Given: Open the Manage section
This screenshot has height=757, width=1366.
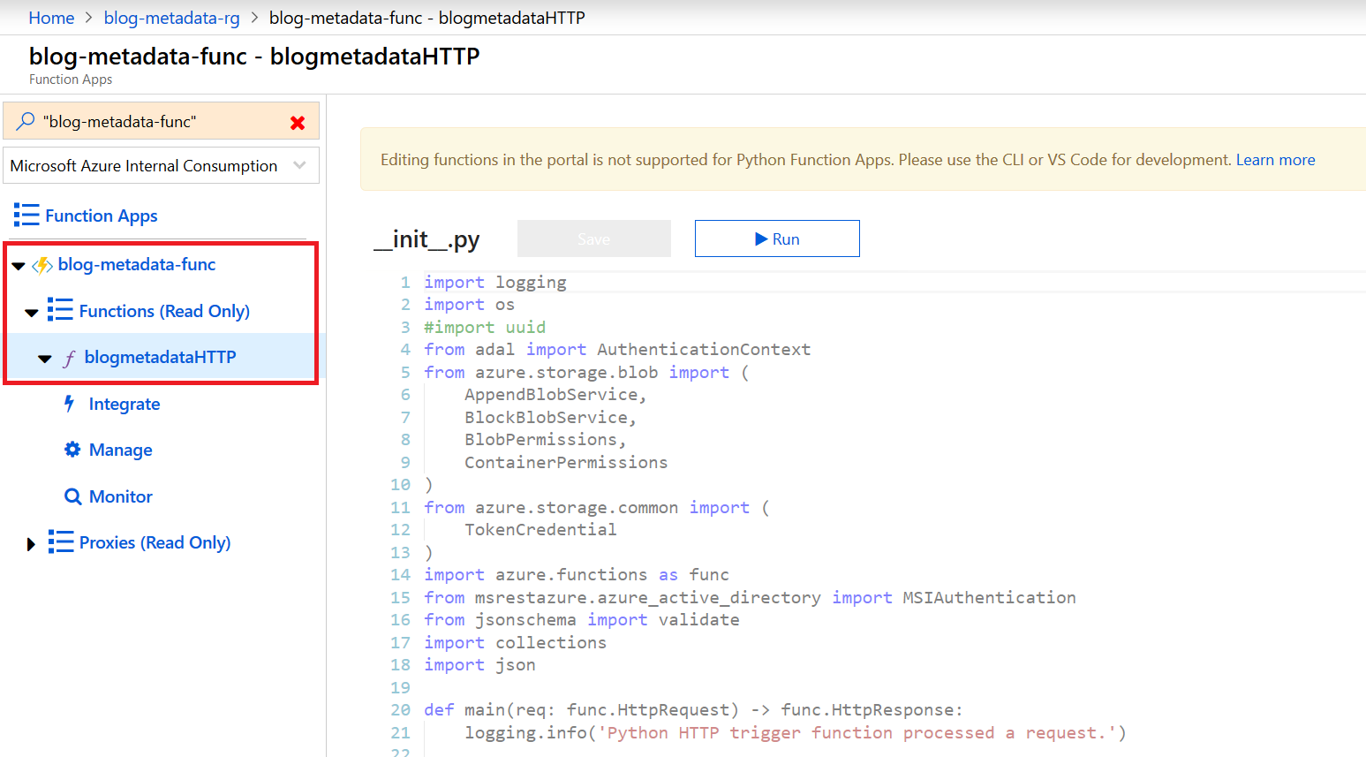Looking at the screenshot, I should click(x=121, y=450).
